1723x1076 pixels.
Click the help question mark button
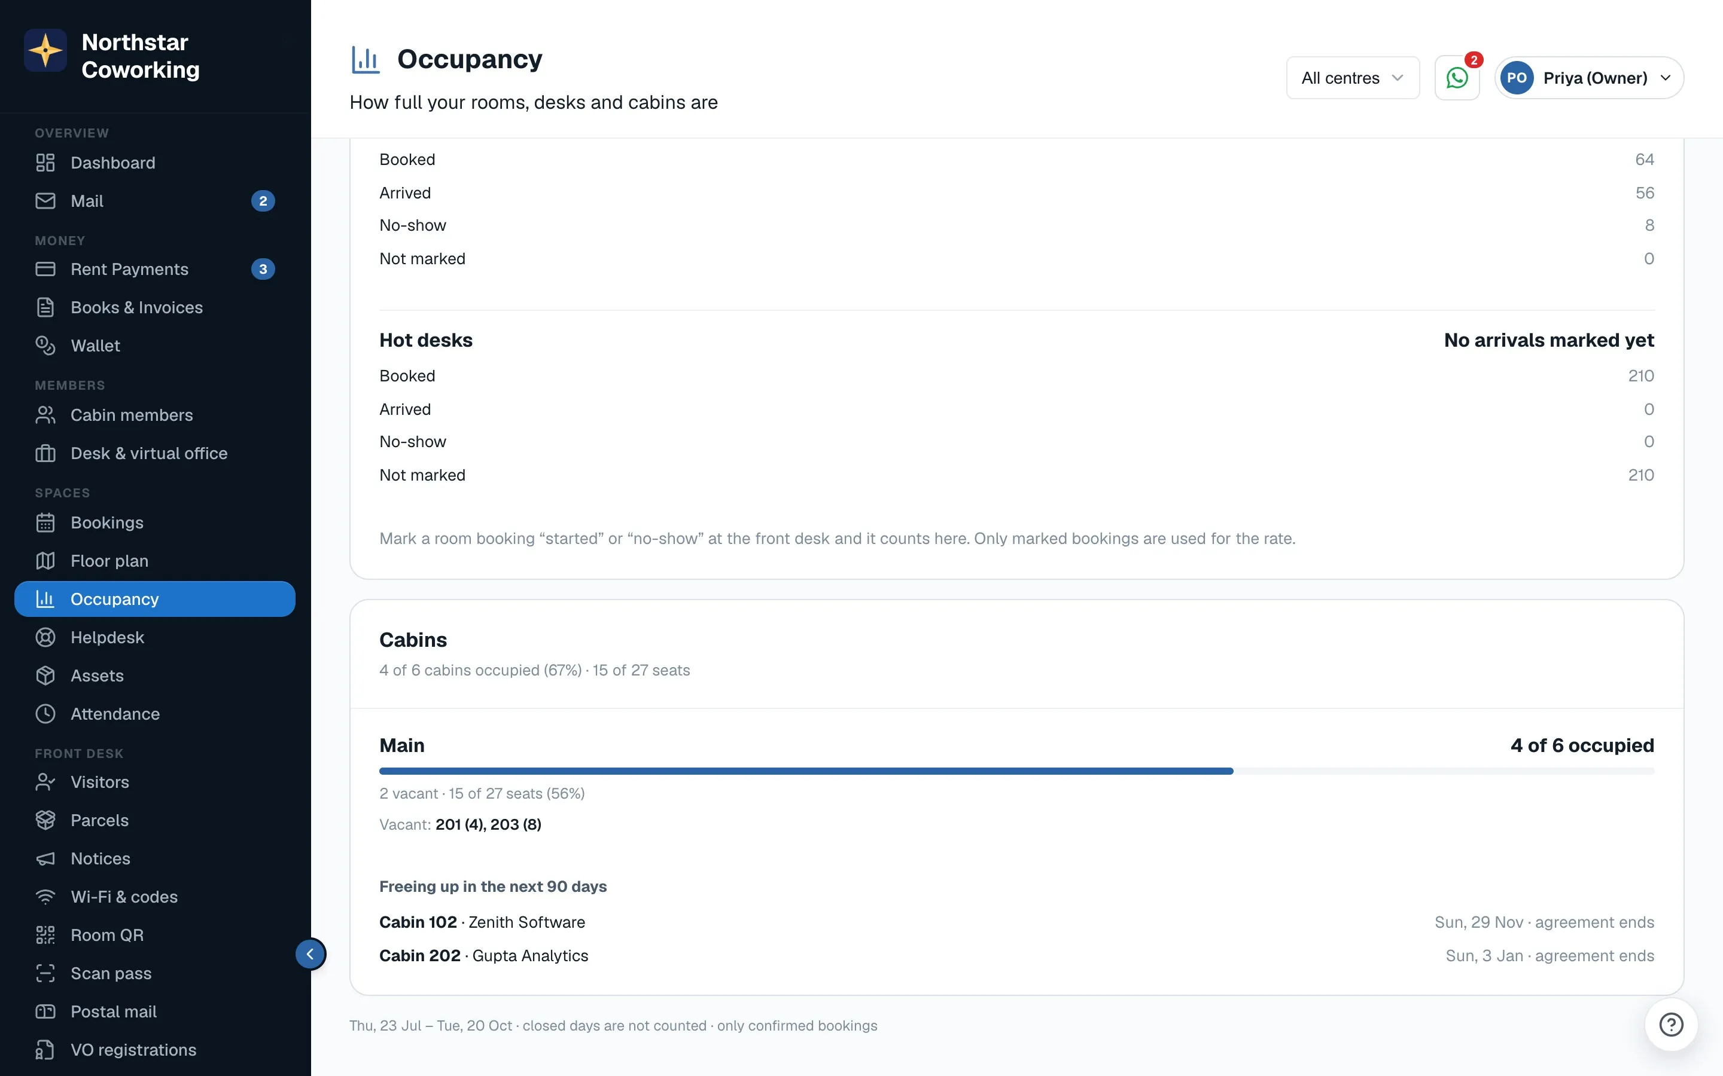[1670, 1024]
